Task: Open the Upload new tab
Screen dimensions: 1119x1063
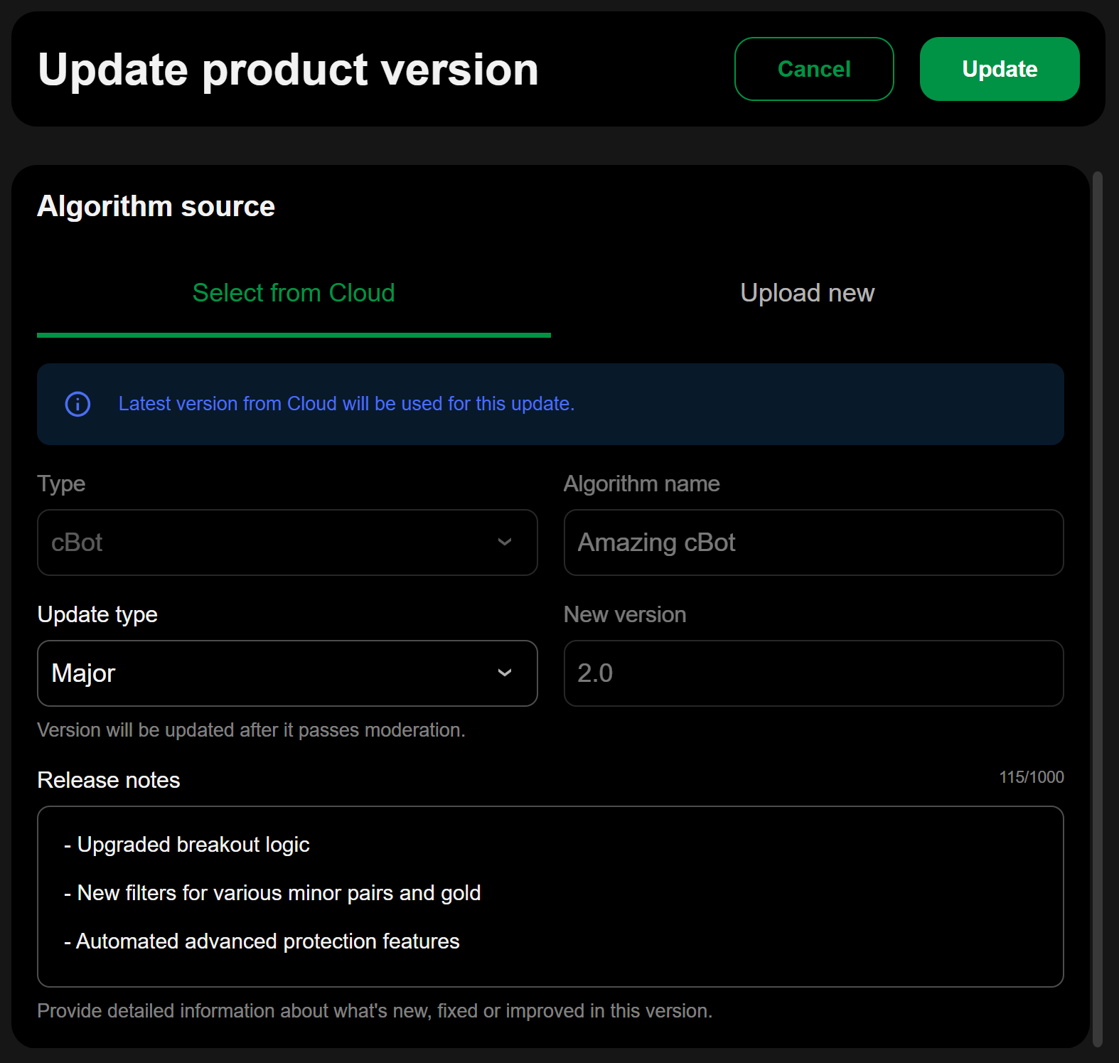Action: [x=807, y=293]
